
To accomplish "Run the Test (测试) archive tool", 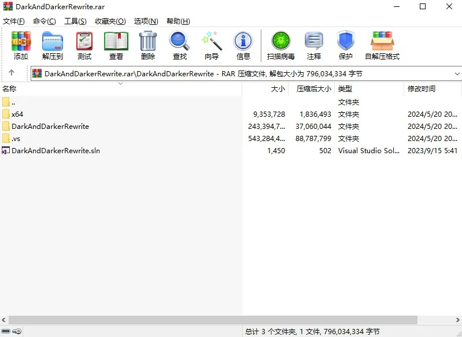I will click(x=84, y=41).
